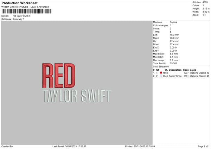Select 'Wilcom EmbroideryStudio – Level 3 Advanced' text
The width and height of the screenshot is (211, 149).
click(25, 7)
